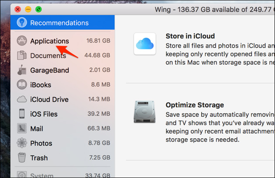Click the Photos flower icon

[x=22, y=143]
